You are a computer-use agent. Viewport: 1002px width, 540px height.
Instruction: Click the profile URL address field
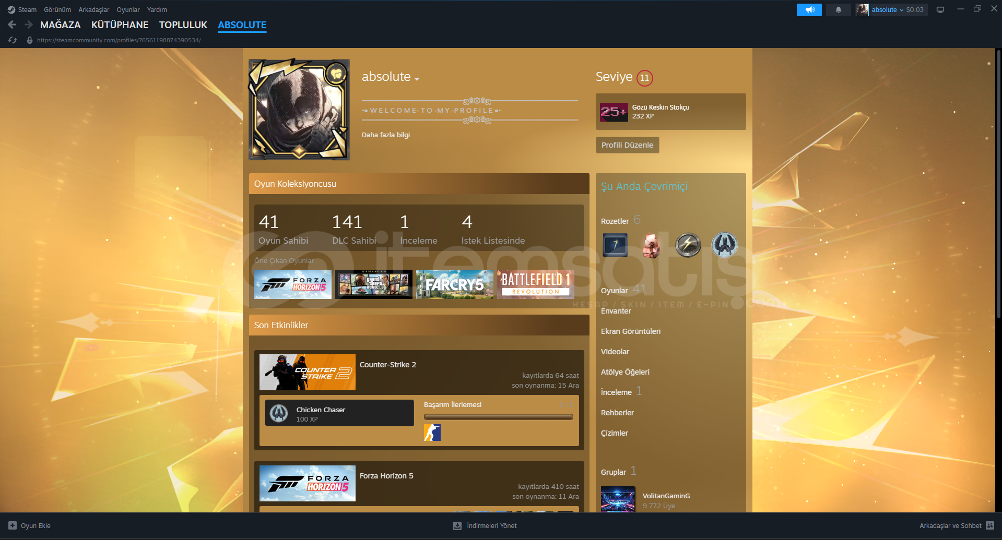[119, 40]
